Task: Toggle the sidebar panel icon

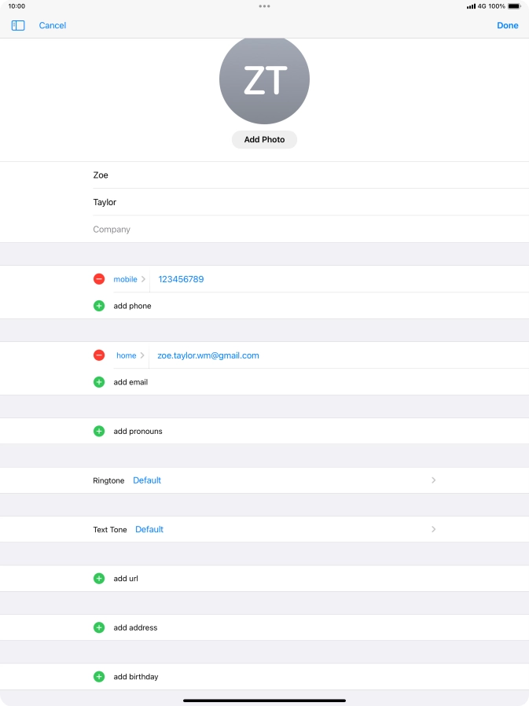Action: tap(18, 26)
